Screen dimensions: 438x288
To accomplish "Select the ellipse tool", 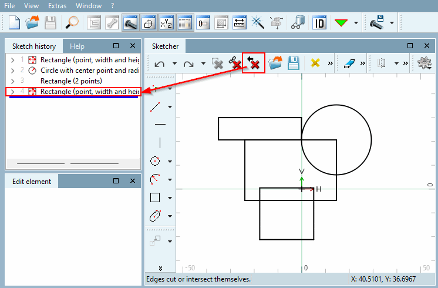I will (x=155, y=216).
